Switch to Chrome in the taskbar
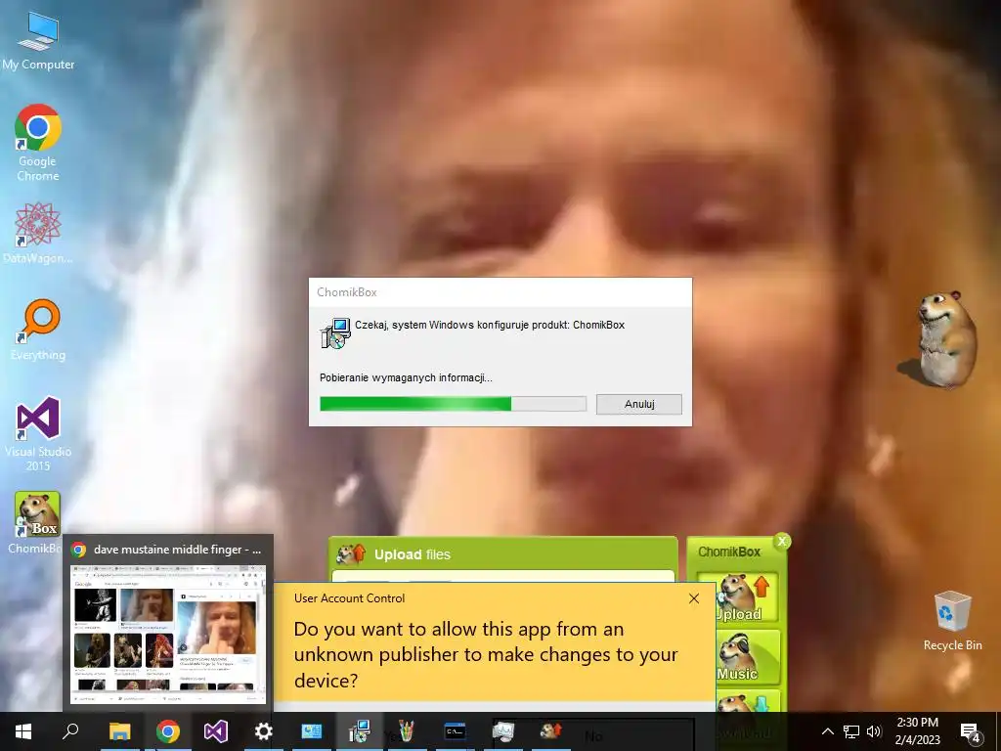Image resolution: width=1001 pixels, height=751 pixels. coord(168,731)
